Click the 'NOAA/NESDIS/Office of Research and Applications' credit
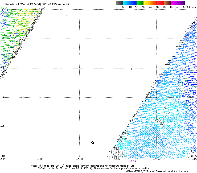Image resolution: width=197 pixels, height=173 pixels. click(157, 171)
